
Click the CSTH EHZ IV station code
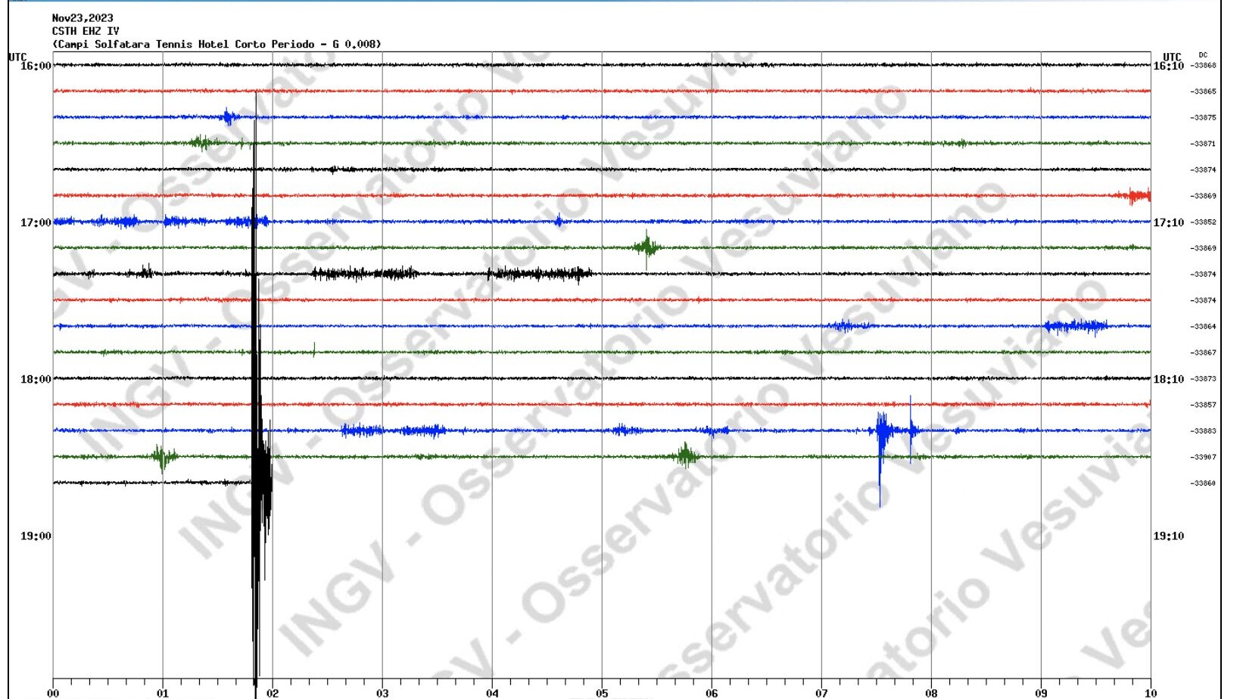pos(86,31)
